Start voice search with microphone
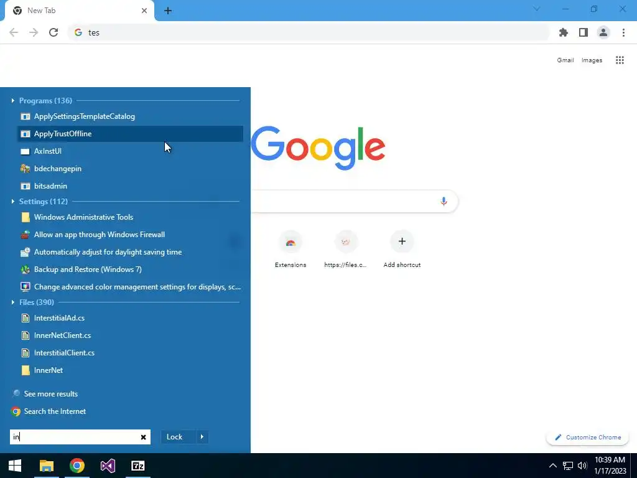 click(x=444, y=201)
